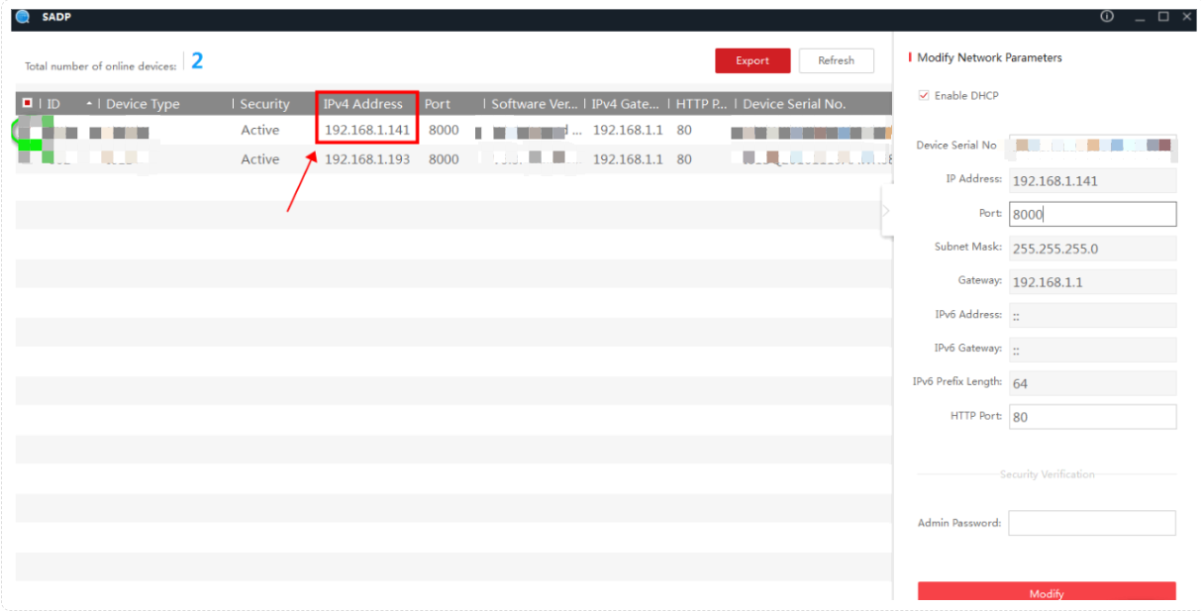The image size is (1202, 611).
Task: Sort table by IPv4 Address column header
Action: [x=363, y=104]
